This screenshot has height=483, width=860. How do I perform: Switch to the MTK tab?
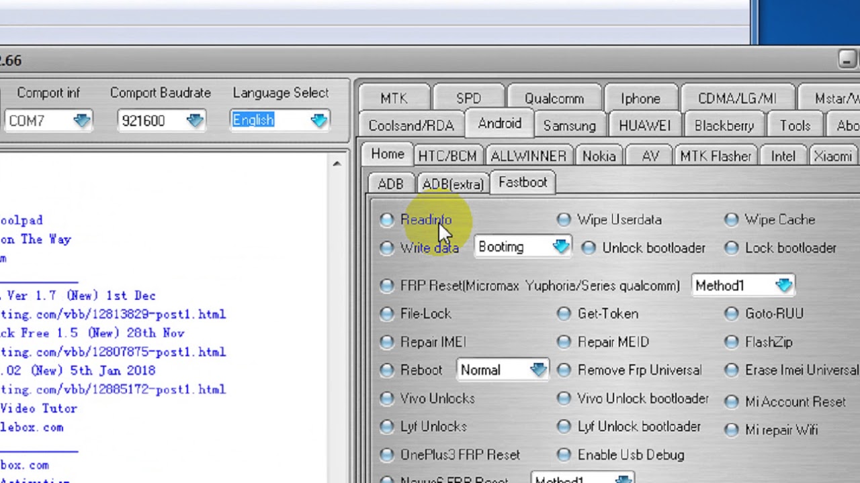394,99
